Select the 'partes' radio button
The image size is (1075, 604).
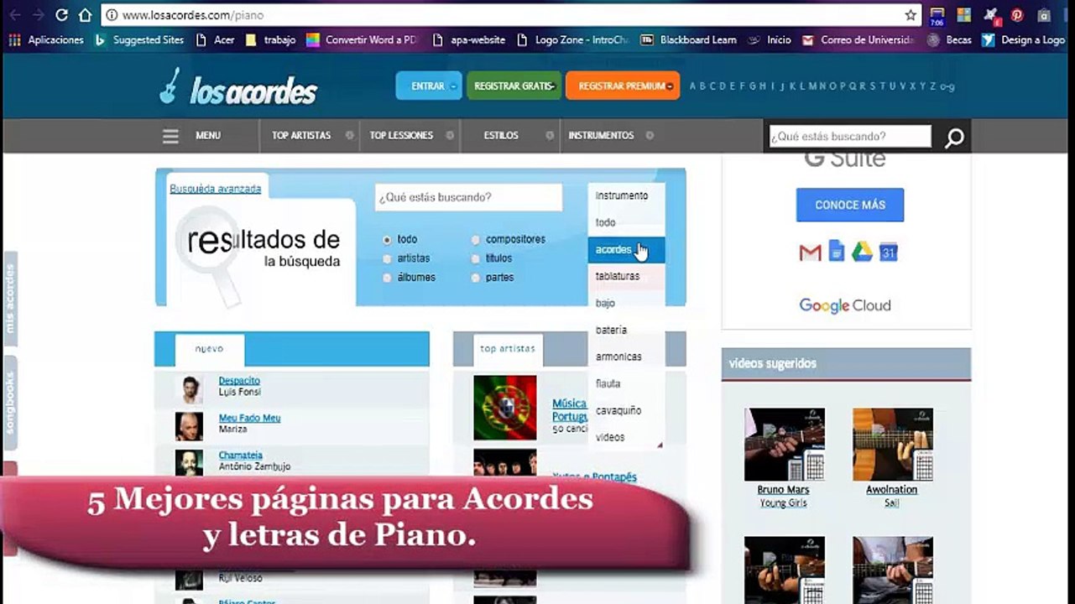click(476, 278)
